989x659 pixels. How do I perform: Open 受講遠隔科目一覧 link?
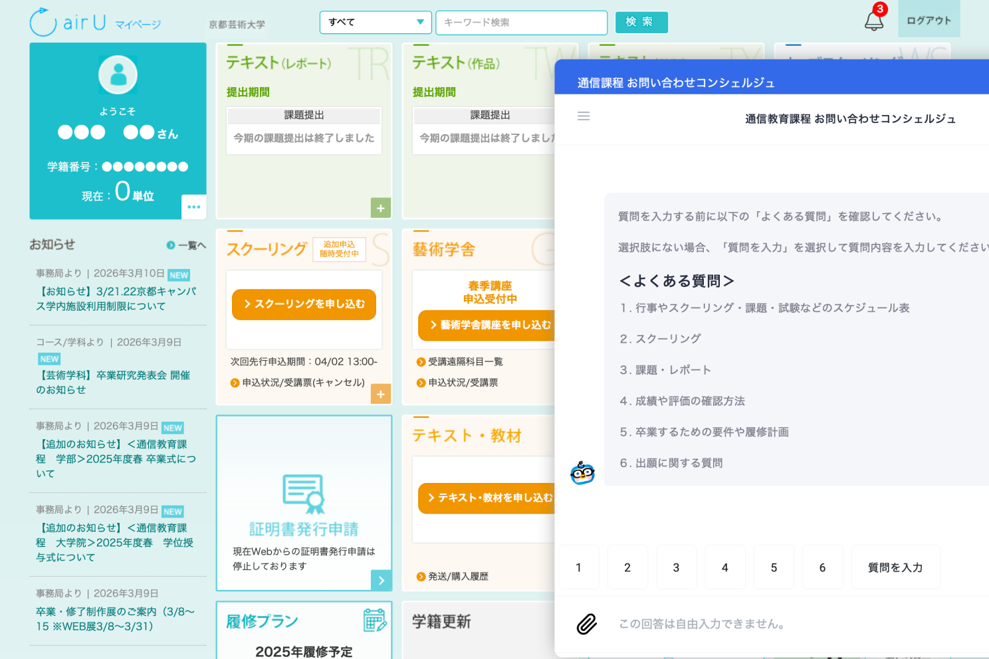tap(460, 362)
